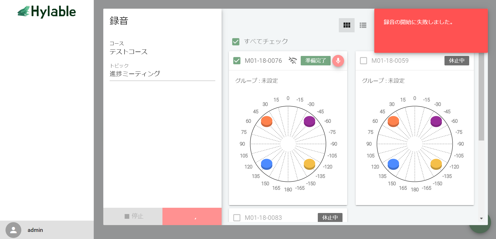Switch to grid view layout
The height and width of the screenshot is (239, 496).
click(x=346, y=25)
